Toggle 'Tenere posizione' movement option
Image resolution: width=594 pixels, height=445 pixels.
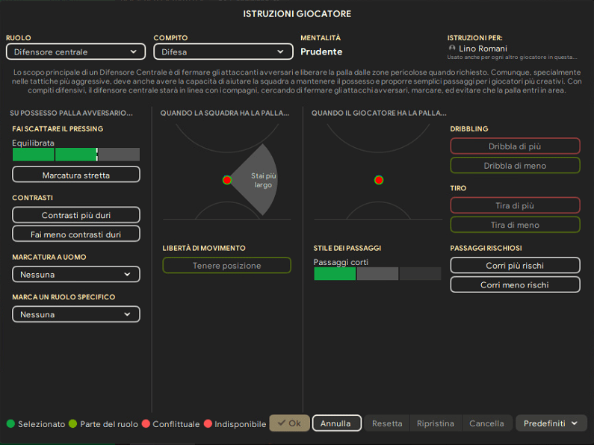[x=226, y=266]
